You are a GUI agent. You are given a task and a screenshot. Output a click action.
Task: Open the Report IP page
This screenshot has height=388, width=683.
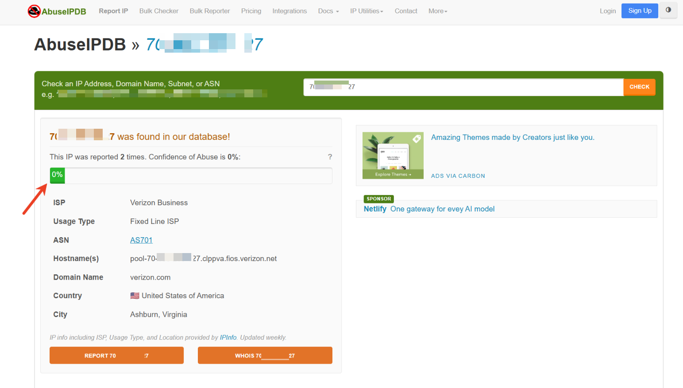coord(113,11)
